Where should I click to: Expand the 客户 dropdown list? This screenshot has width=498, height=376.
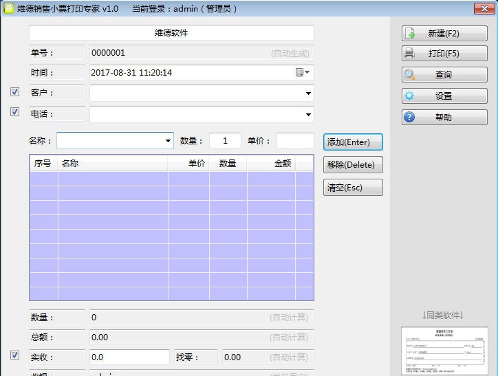(x=307, y=93)
